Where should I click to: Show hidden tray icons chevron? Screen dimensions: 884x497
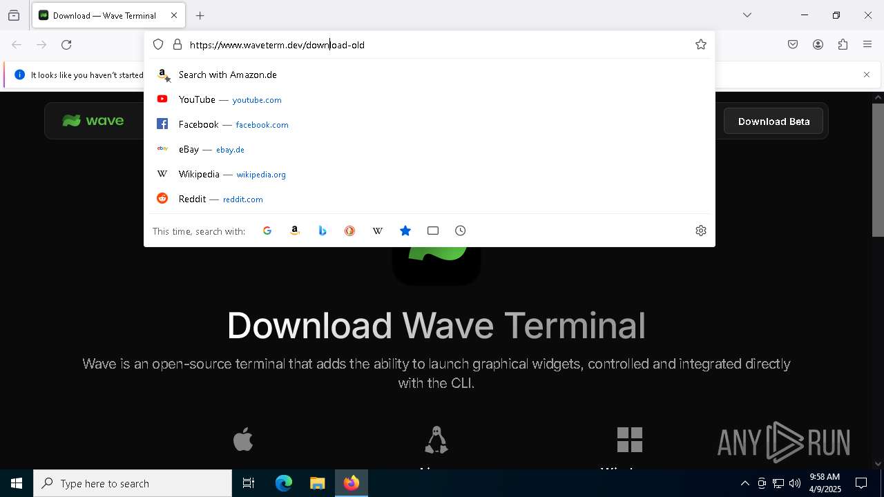[x=744, y=484]
